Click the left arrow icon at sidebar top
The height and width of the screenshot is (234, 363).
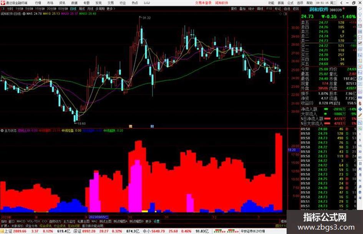click(x=360, y=8)
